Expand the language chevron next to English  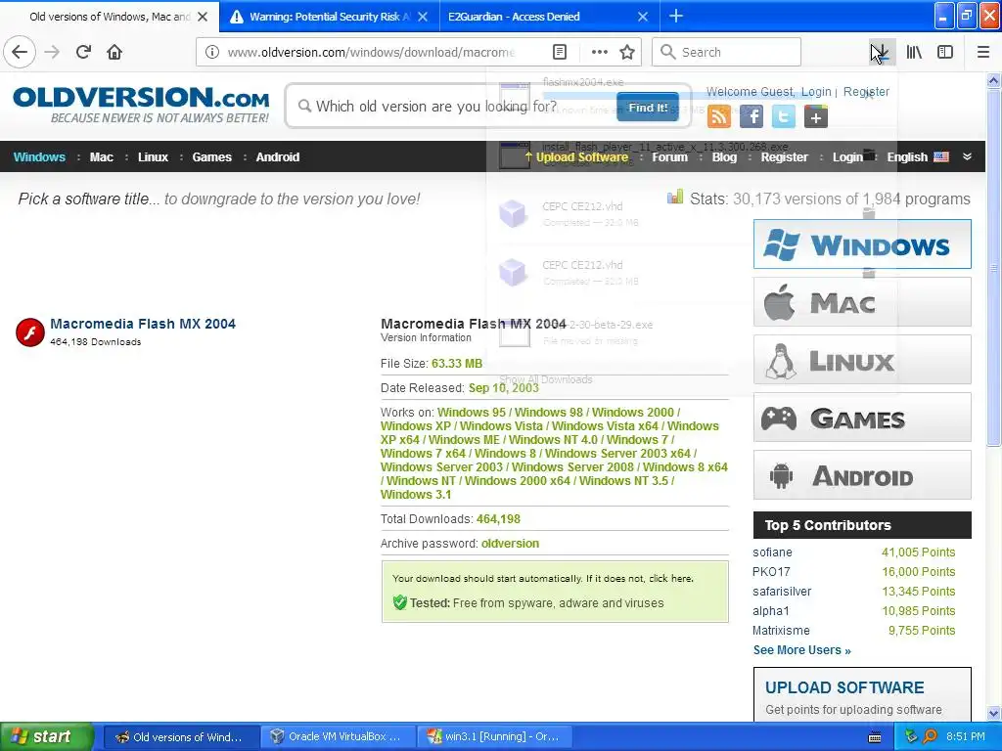point(967,156)
